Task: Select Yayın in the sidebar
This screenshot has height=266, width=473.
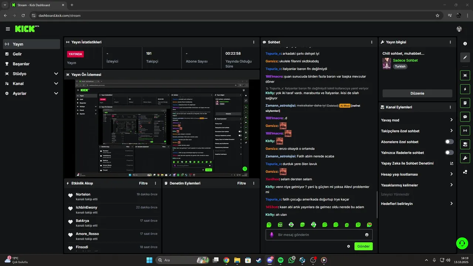Action: pyautogui.click(x=31, y=44)
